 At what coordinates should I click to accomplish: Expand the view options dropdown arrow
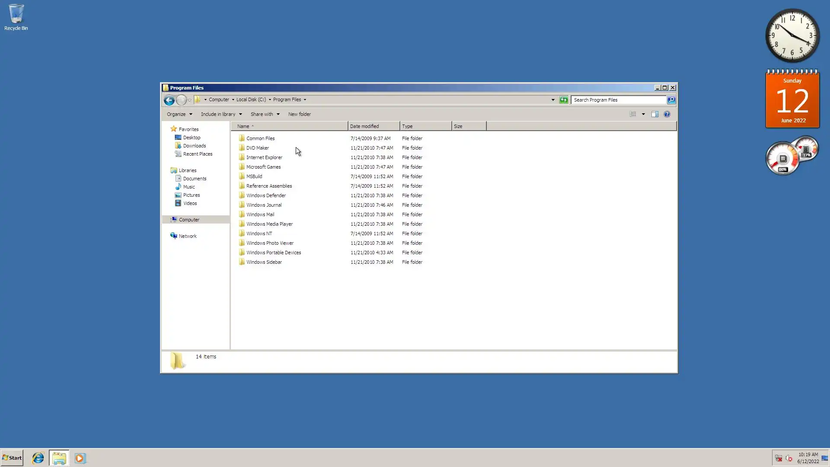click(643, 114)
